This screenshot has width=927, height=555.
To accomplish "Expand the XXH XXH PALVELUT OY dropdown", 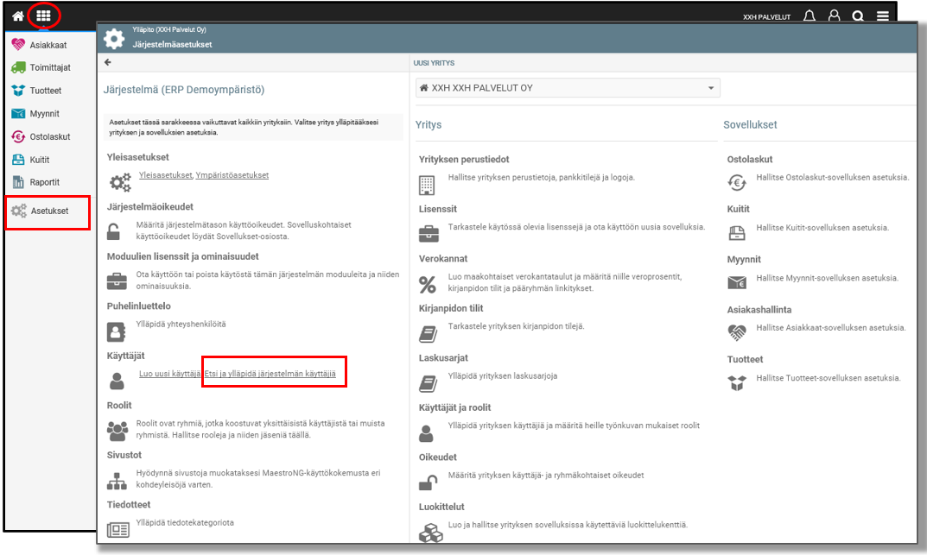I will tap(711, 88).
